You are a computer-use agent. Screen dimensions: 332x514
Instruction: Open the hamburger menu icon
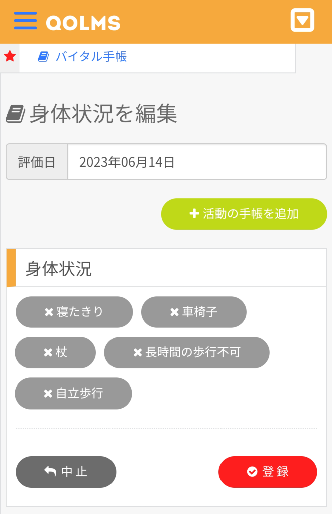pos(25,21)
